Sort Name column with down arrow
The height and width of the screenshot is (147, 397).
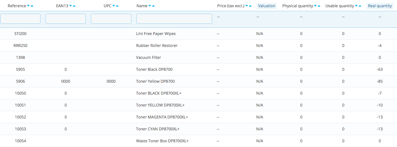149,6
